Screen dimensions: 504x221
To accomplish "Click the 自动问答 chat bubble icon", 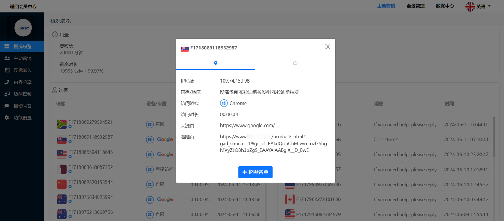I will (x=7, y=106).
